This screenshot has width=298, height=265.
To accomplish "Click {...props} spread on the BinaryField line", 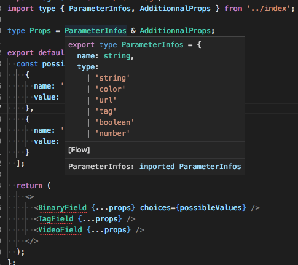I will point(113,208).
